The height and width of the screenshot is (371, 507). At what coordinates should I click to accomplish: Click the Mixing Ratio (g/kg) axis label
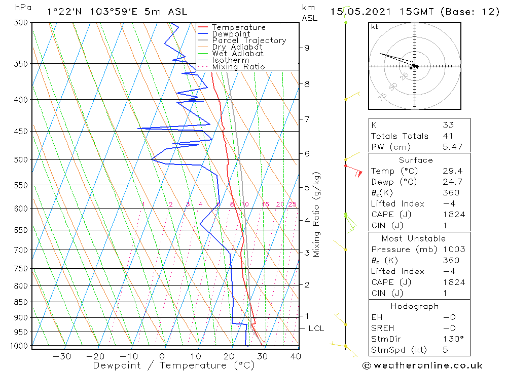click(x=316, y=215)
